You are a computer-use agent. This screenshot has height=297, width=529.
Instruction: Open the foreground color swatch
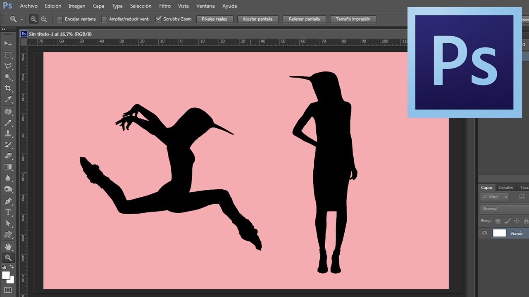6,275
